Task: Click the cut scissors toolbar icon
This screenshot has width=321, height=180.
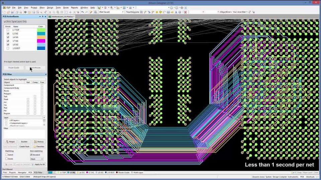Action: pyautogui.click(x=50, y=12)
